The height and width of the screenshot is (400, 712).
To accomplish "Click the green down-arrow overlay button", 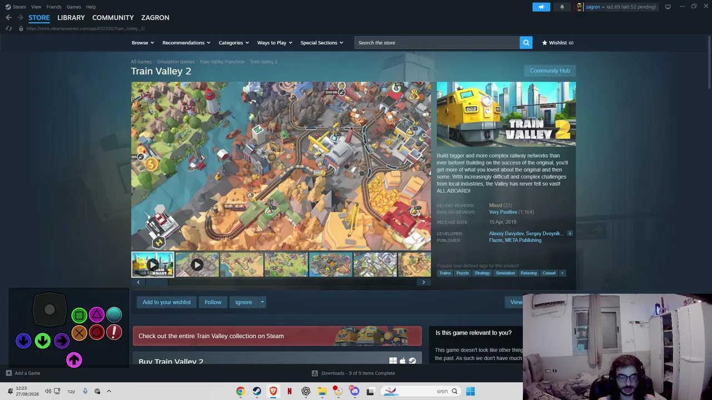I will tap(43, 341).
